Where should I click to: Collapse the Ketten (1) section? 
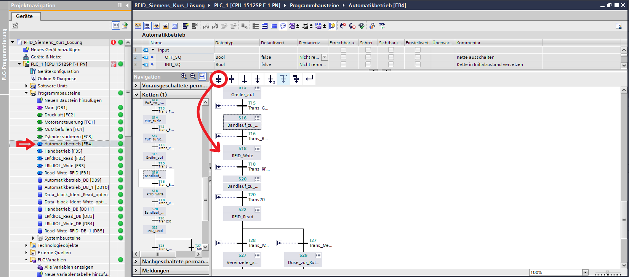coord(137,95)
